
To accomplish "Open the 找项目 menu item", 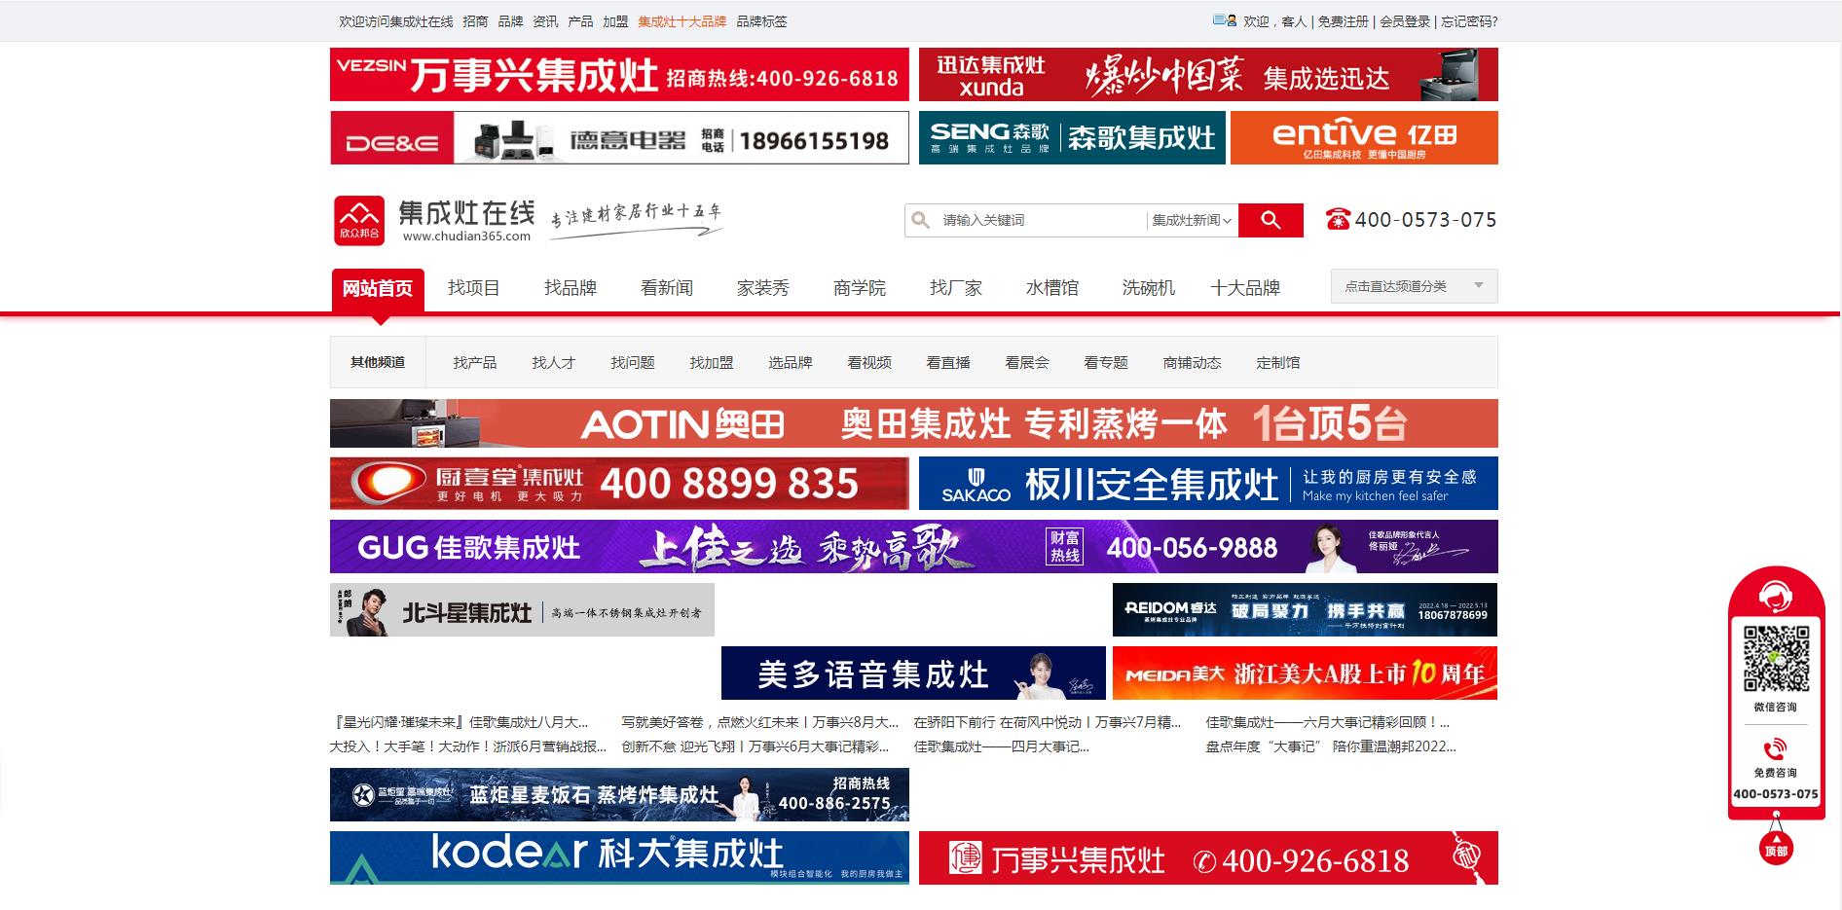I will click(x=474, y=288).
